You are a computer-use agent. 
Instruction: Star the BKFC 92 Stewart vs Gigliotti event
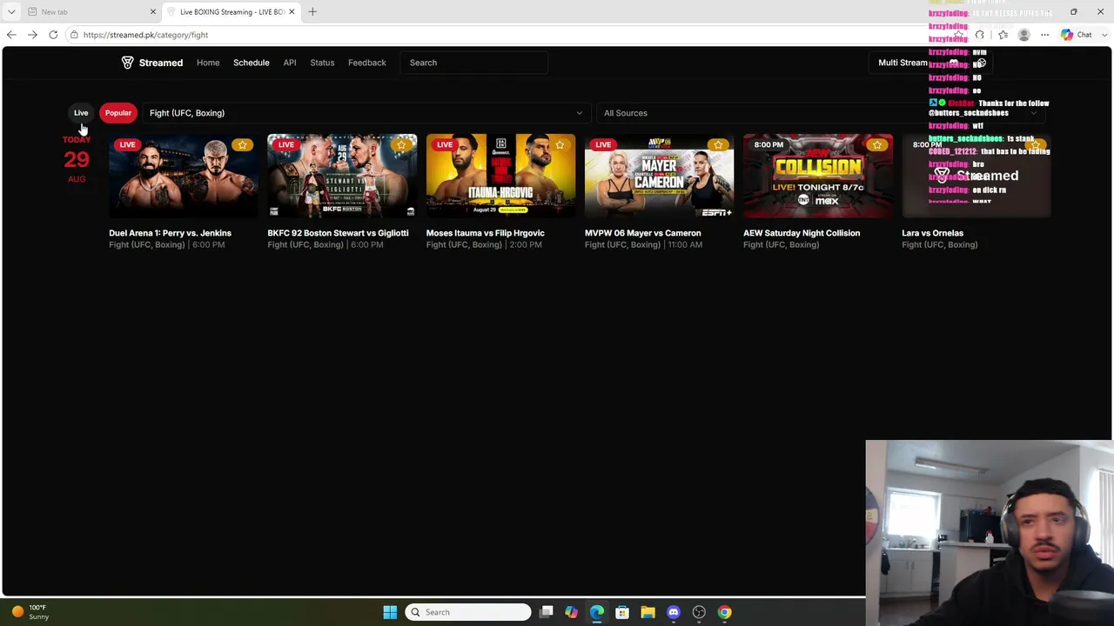click(400, 144)
